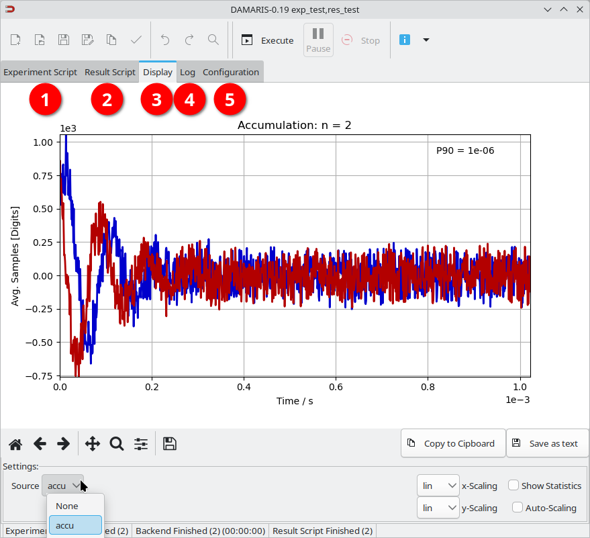Select the Display tab
This screenshot has height=538, width=590.
(x=158, y=72)
